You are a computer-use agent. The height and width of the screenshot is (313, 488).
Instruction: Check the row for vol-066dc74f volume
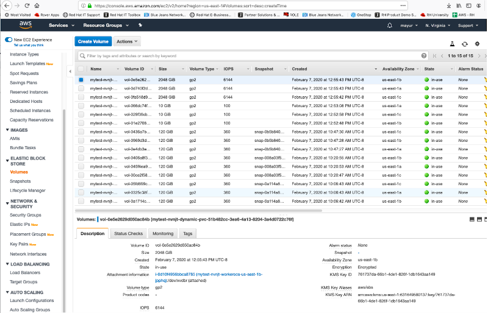(81, 106)
